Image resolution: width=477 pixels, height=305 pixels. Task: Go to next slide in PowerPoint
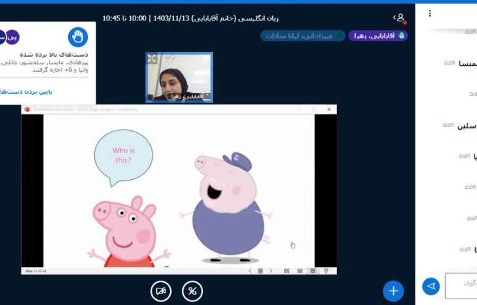tap(271, 271)
